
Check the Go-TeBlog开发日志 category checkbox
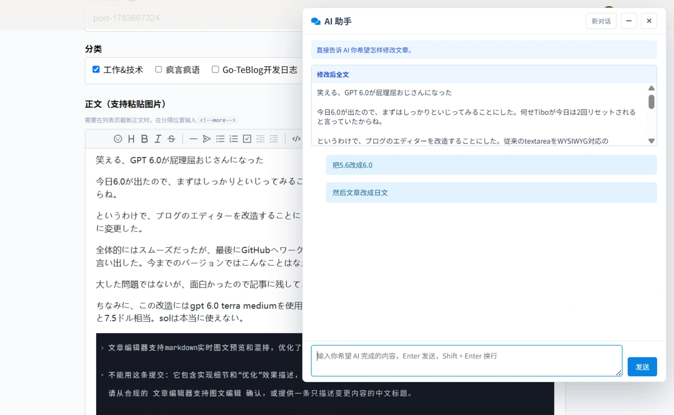click(x=215, y=69)
